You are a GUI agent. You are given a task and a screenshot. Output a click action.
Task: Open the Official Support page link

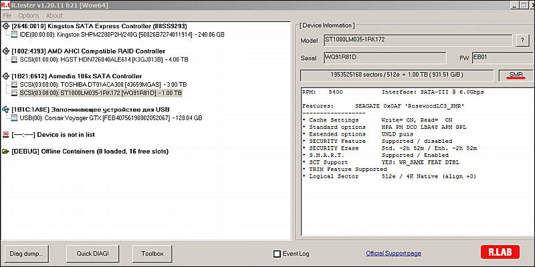click(393, 254)
